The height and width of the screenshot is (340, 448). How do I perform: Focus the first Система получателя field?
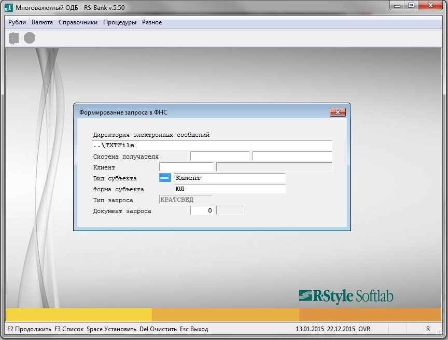(219, 157)
